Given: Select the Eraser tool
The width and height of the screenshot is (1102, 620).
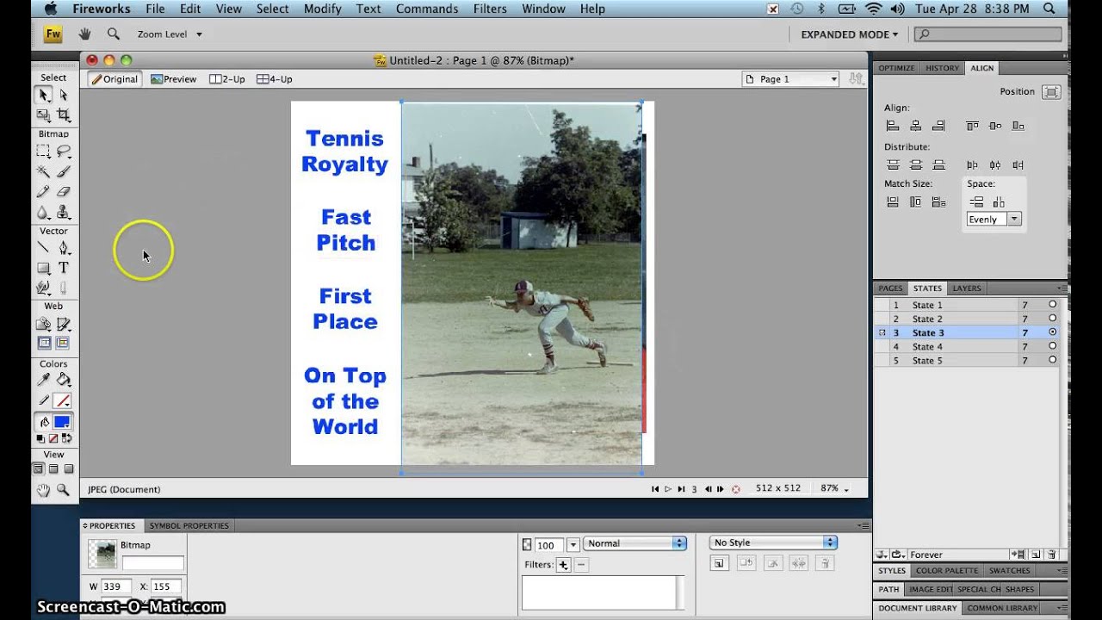Looking at the screenshot, I should 64,192.
